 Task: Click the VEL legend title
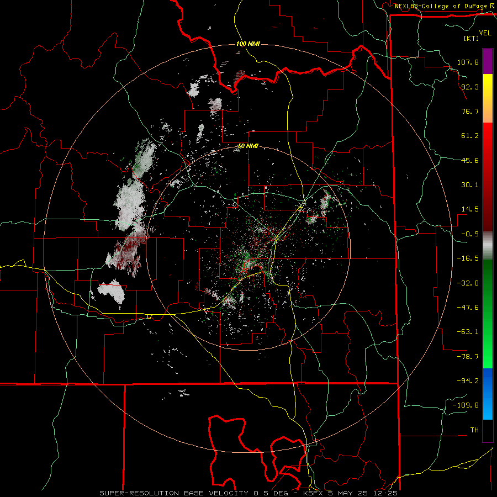(x=485, y=33)
